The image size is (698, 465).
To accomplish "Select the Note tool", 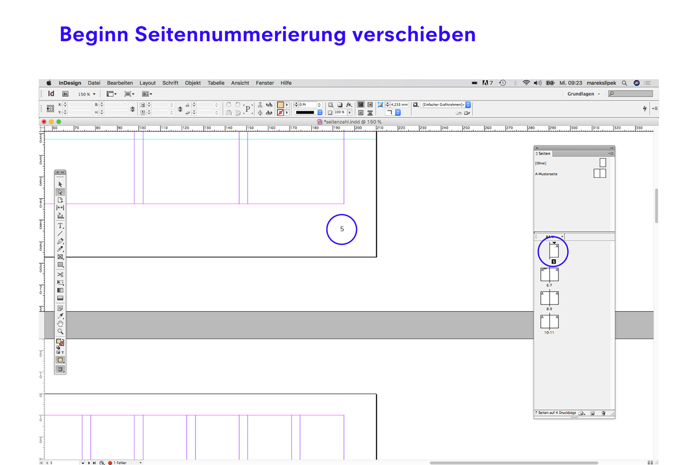I will (x=60, y=308).
